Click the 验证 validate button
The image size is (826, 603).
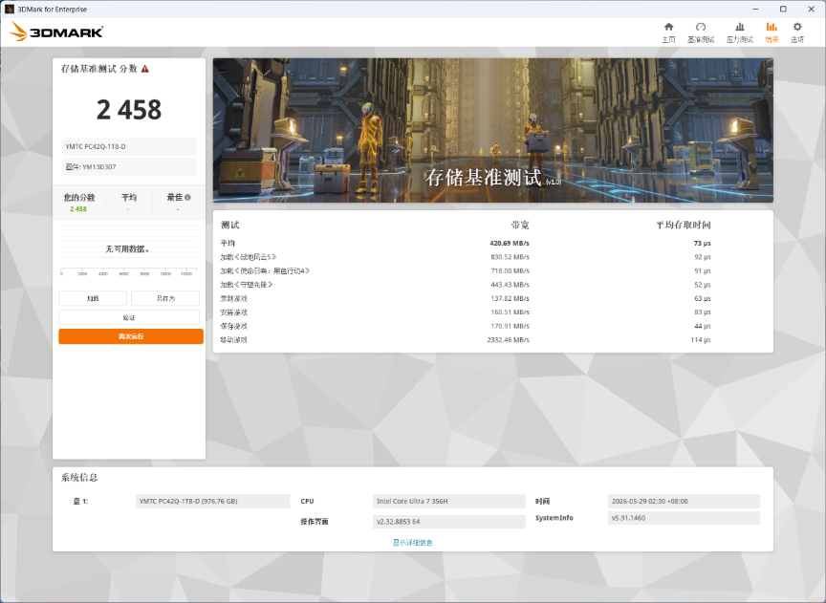coord(129,317)
